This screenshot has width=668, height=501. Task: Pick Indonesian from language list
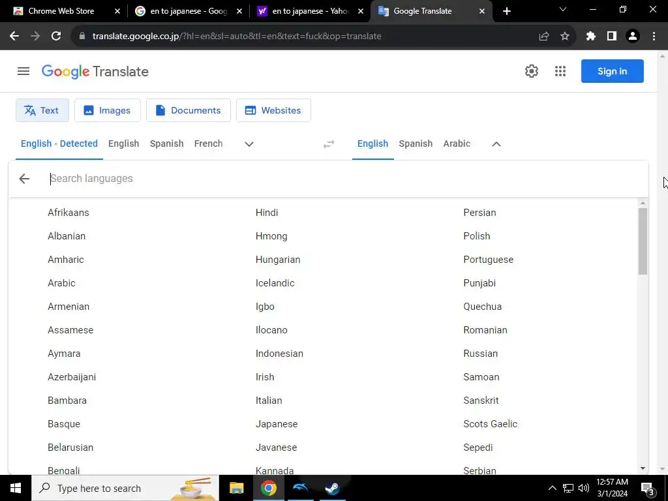pos(279,354)
